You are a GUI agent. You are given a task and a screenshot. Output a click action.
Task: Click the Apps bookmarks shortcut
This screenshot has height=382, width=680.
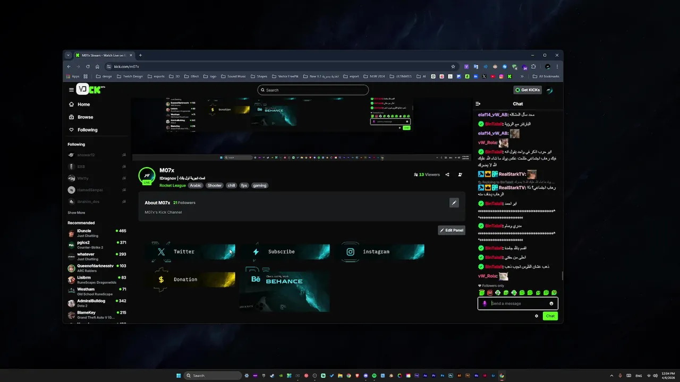(73, 76)
